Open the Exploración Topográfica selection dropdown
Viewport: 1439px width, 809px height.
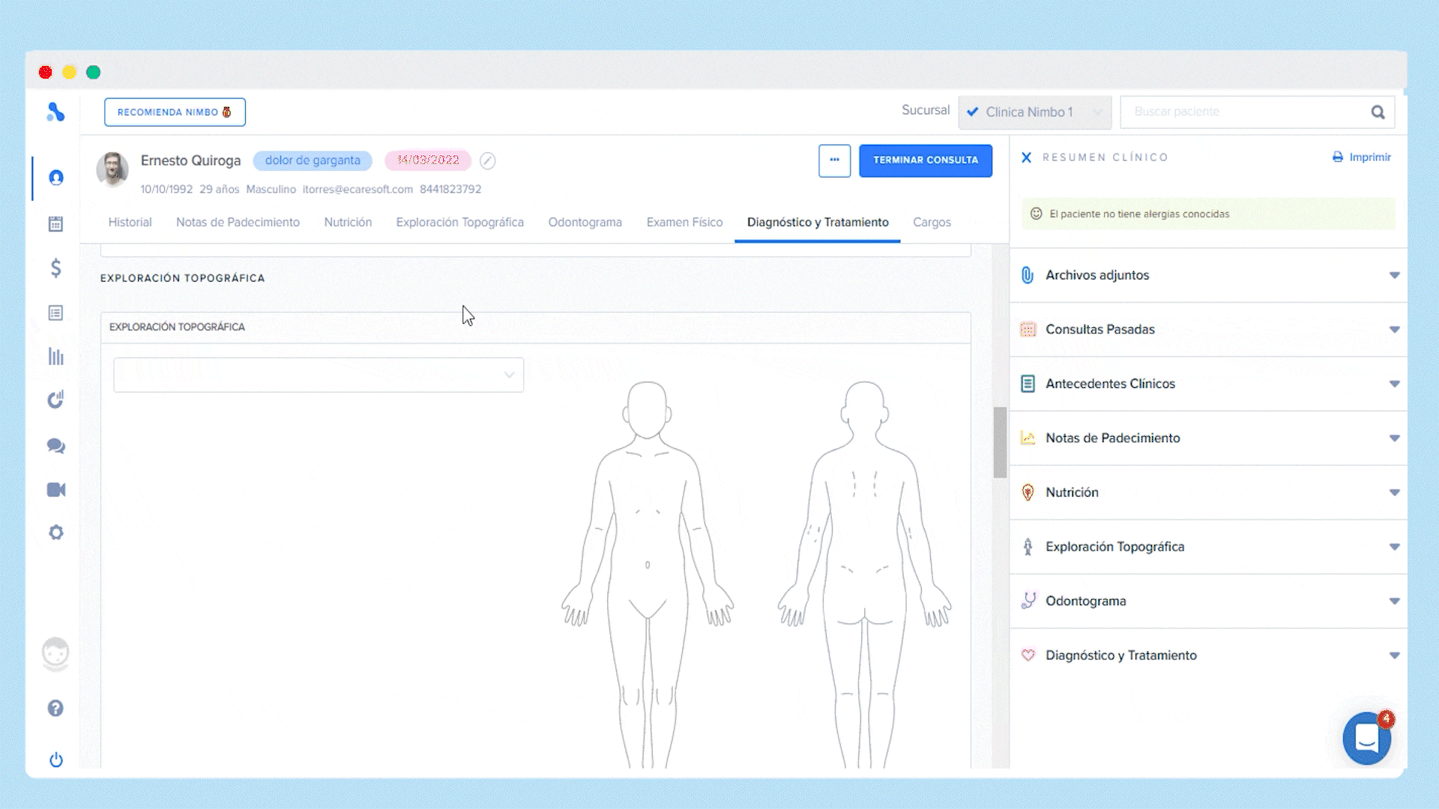tap(318, 375)
